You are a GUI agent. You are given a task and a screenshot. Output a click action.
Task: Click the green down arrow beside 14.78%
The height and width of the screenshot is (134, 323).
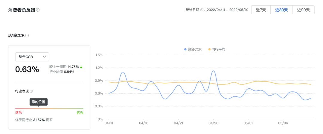81,67
